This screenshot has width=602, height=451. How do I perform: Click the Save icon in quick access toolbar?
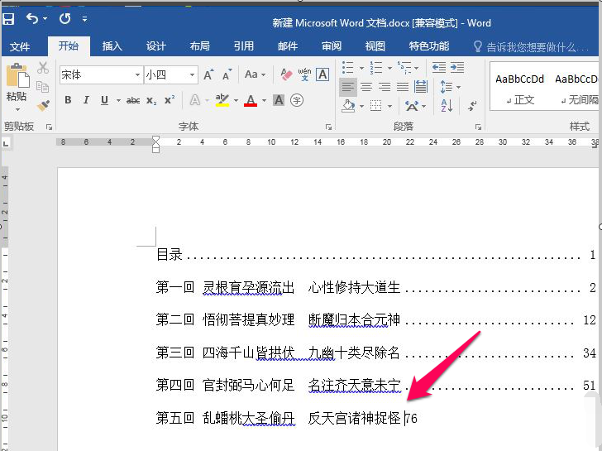[x=8, y=18]
